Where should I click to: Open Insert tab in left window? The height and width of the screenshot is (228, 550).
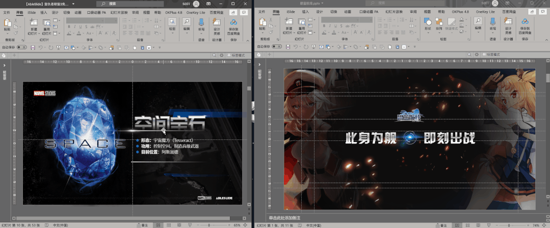[x=43, y=12]
